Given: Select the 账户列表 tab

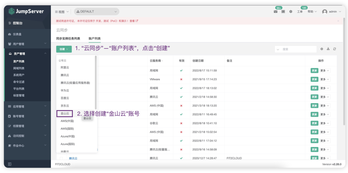Looking at the screenshot, I should click(x=94, y=39).
